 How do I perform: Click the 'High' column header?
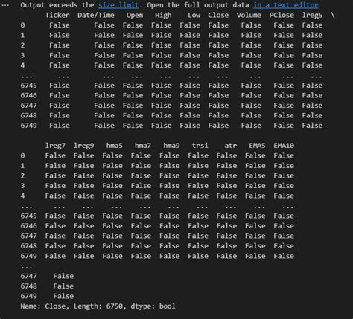(x=163, y=15)
